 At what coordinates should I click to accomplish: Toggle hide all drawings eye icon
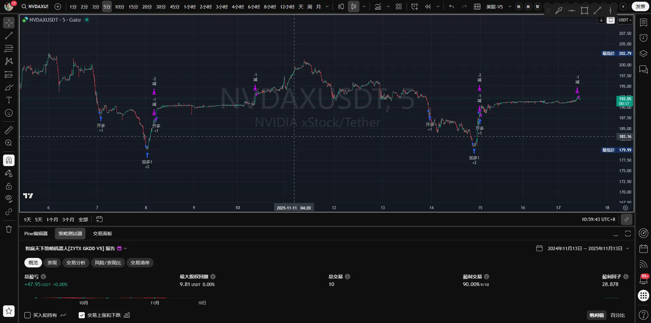tap(9, 199)
